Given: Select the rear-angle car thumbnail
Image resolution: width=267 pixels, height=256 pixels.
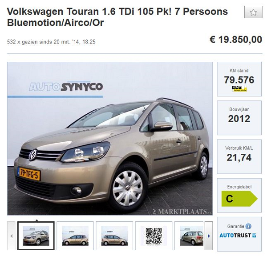Looking at the screenshot, I should coord(189,236).
